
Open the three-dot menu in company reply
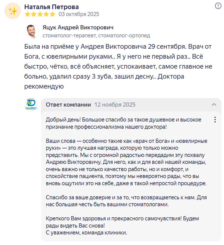pos(215,120)
